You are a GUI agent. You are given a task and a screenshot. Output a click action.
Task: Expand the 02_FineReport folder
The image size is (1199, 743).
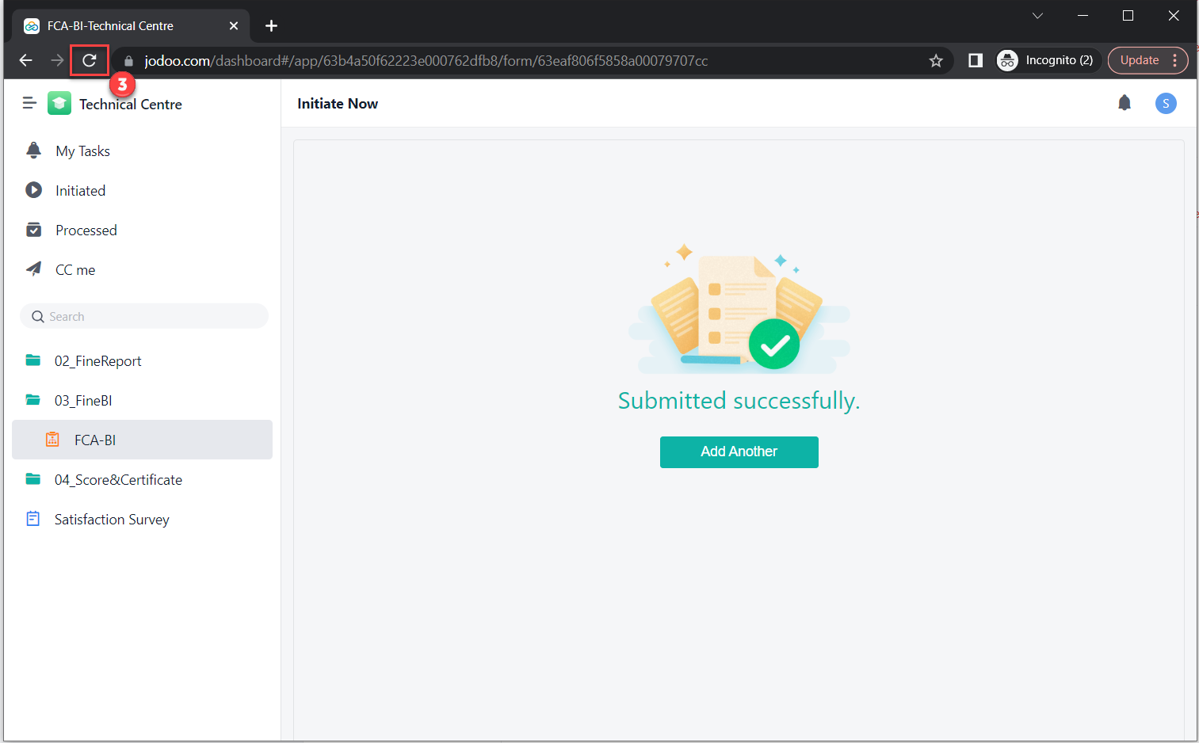[x=32, y=360]
